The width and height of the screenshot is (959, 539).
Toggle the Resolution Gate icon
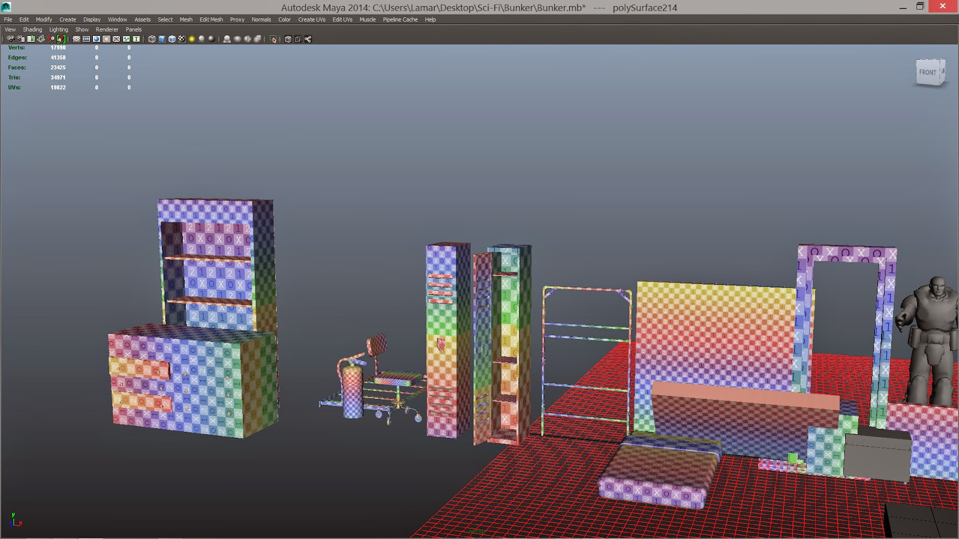click(x=96, y=39)
